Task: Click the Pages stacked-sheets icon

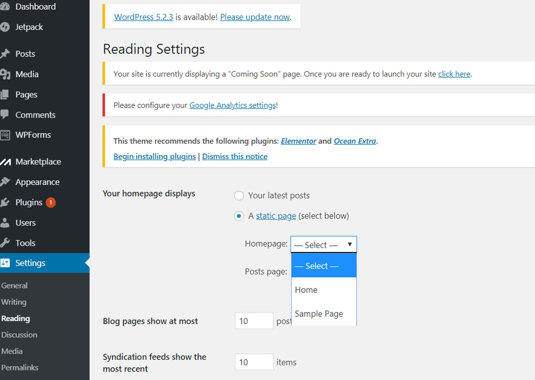Action: [x=4, y=95]
